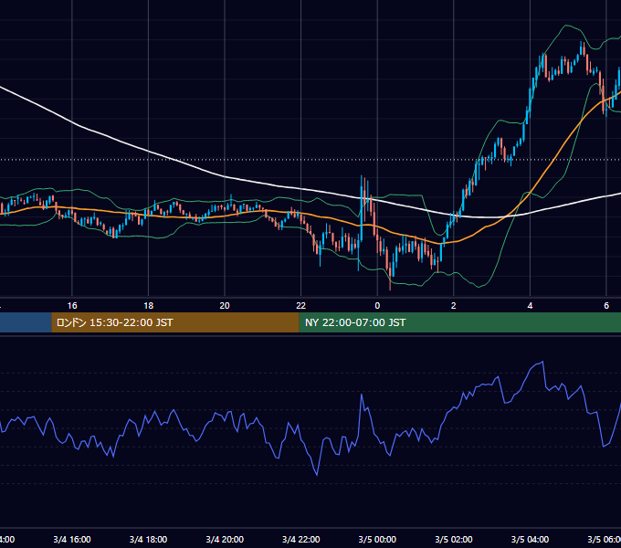Click the 3/4 20:00 date label
621x548 pixels.
(225, 540)
